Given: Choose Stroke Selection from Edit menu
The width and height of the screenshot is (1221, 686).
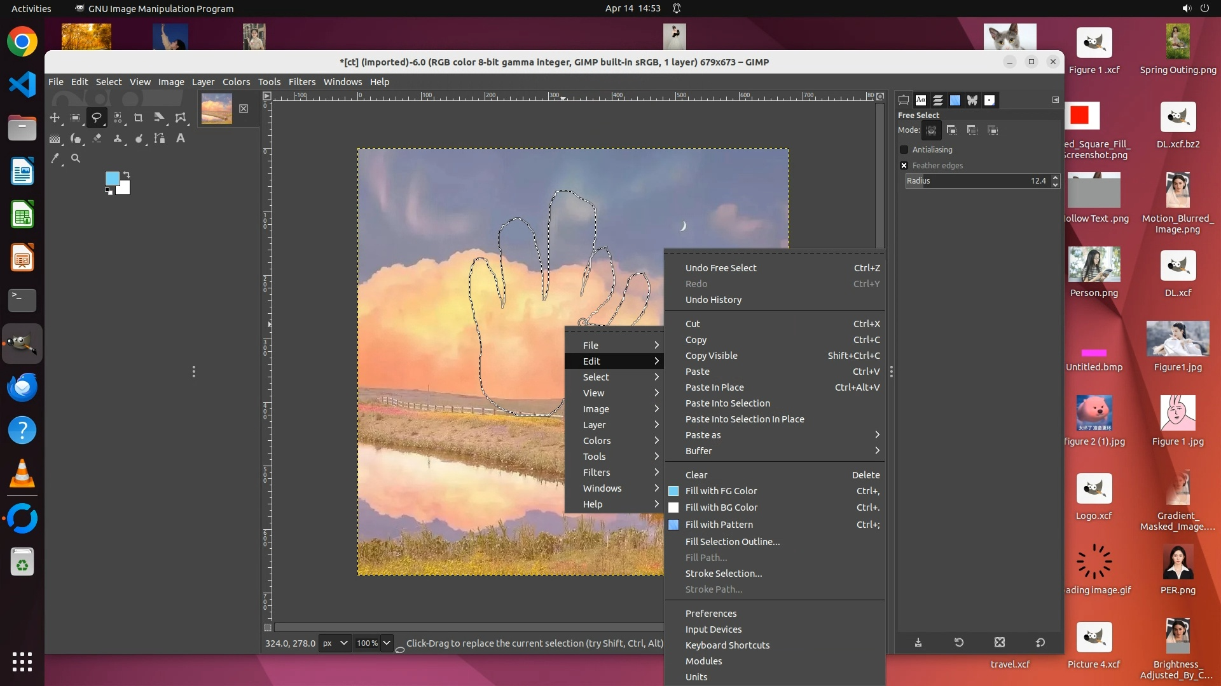Looking at the screenshot, I should tap(724, 574).
